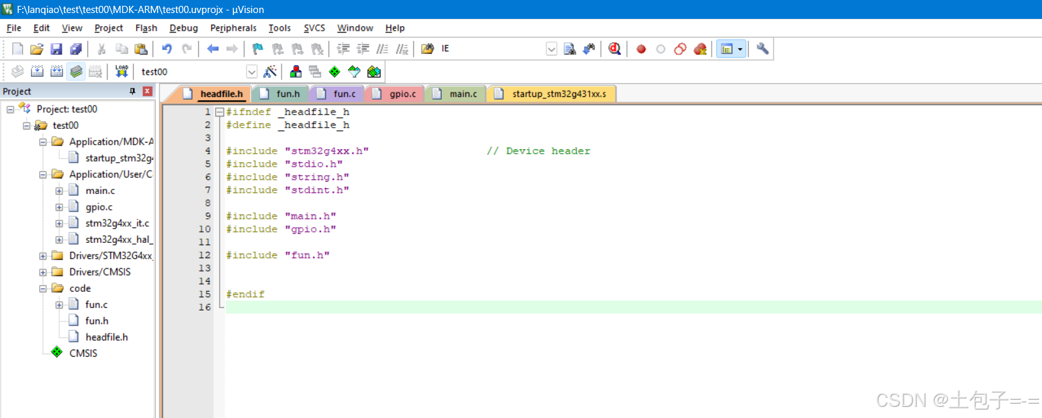Select fun.h in the project tree
This screenshot has width=1042, height=418.
pos(97,321)
